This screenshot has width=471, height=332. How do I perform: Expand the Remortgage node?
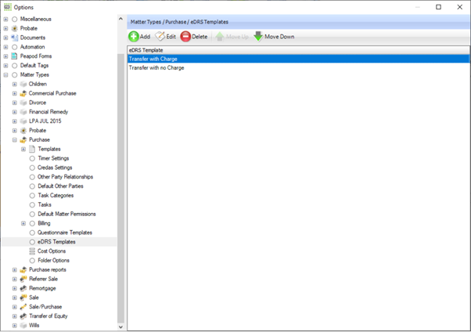point(14,288)
